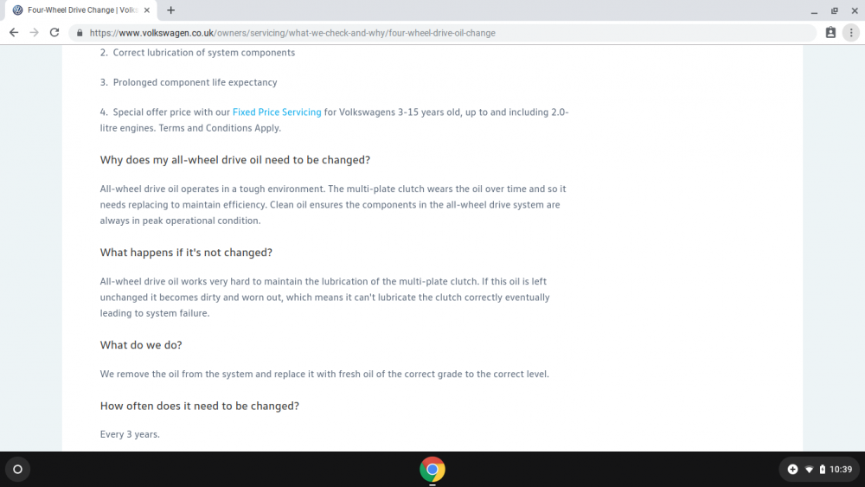The image size is (865, 487).
Task: Close the Chrome window
Action: (x=855, y=10)
